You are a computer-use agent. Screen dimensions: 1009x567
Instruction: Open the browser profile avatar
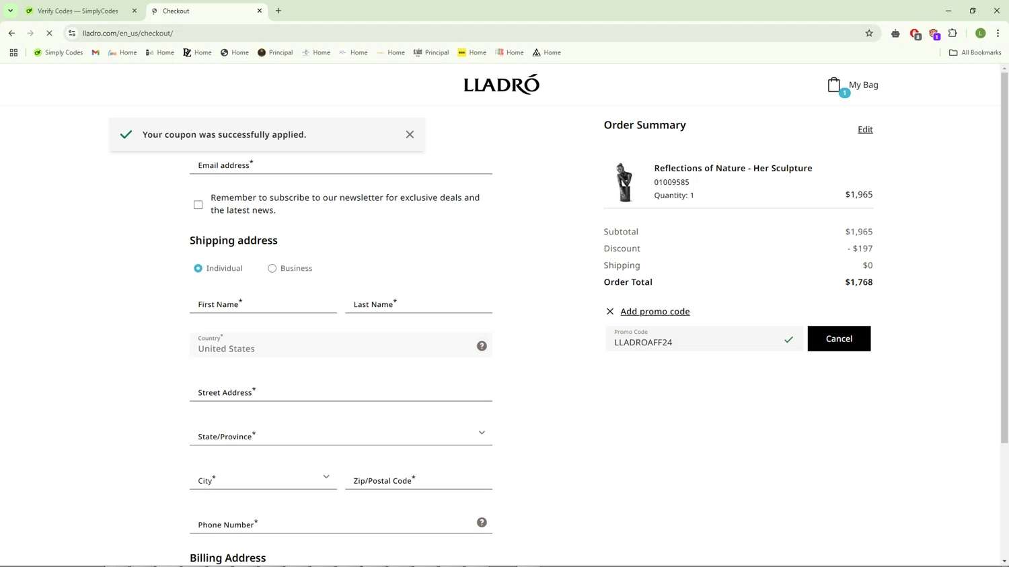(981, 33)
